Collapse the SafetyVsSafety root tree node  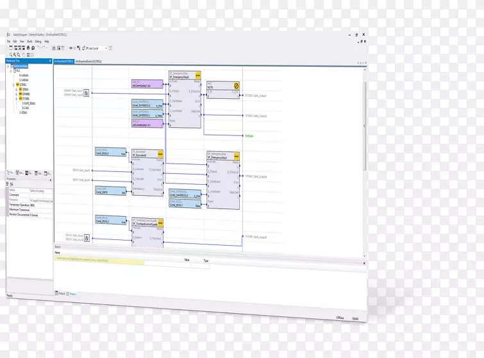pyautogui.click(x=9, y=66)
